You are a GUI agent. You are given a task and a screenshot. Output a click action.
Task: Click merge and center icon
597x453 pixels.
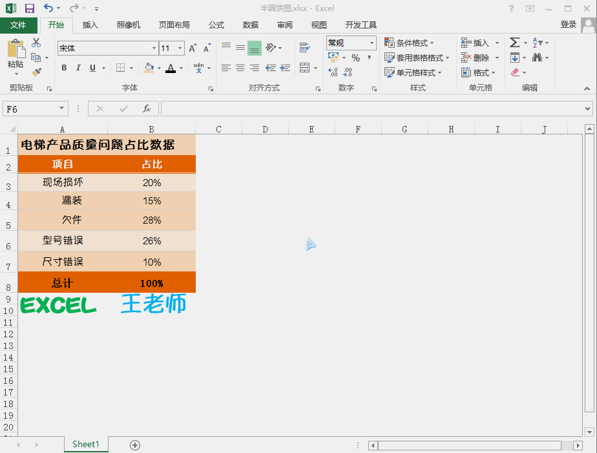coord(304,68)
